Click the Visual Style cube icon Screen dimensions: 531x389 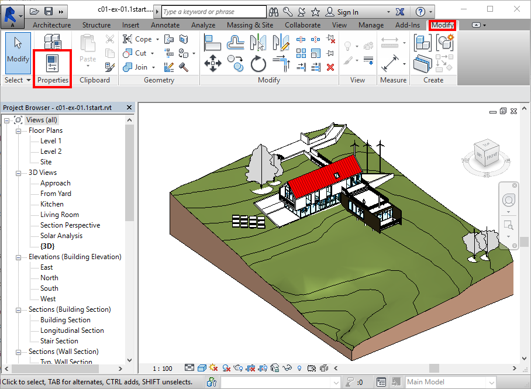(202, 368)
